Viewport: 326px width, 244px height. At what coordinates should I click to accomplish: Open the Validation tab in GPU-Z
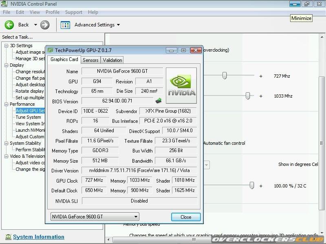tap(112, 60)
